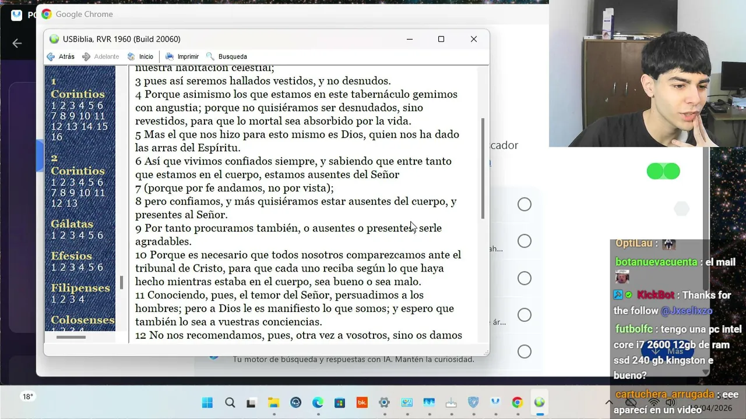746x419 pixels.
Task: Select the radio button beside 'ár...' in Chrome
Action: (x=525, y=315)
